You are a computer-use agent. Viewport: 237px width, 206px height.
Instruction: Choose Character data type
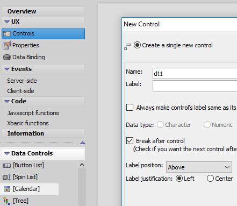pyautogui.click(x=160, y=125)
